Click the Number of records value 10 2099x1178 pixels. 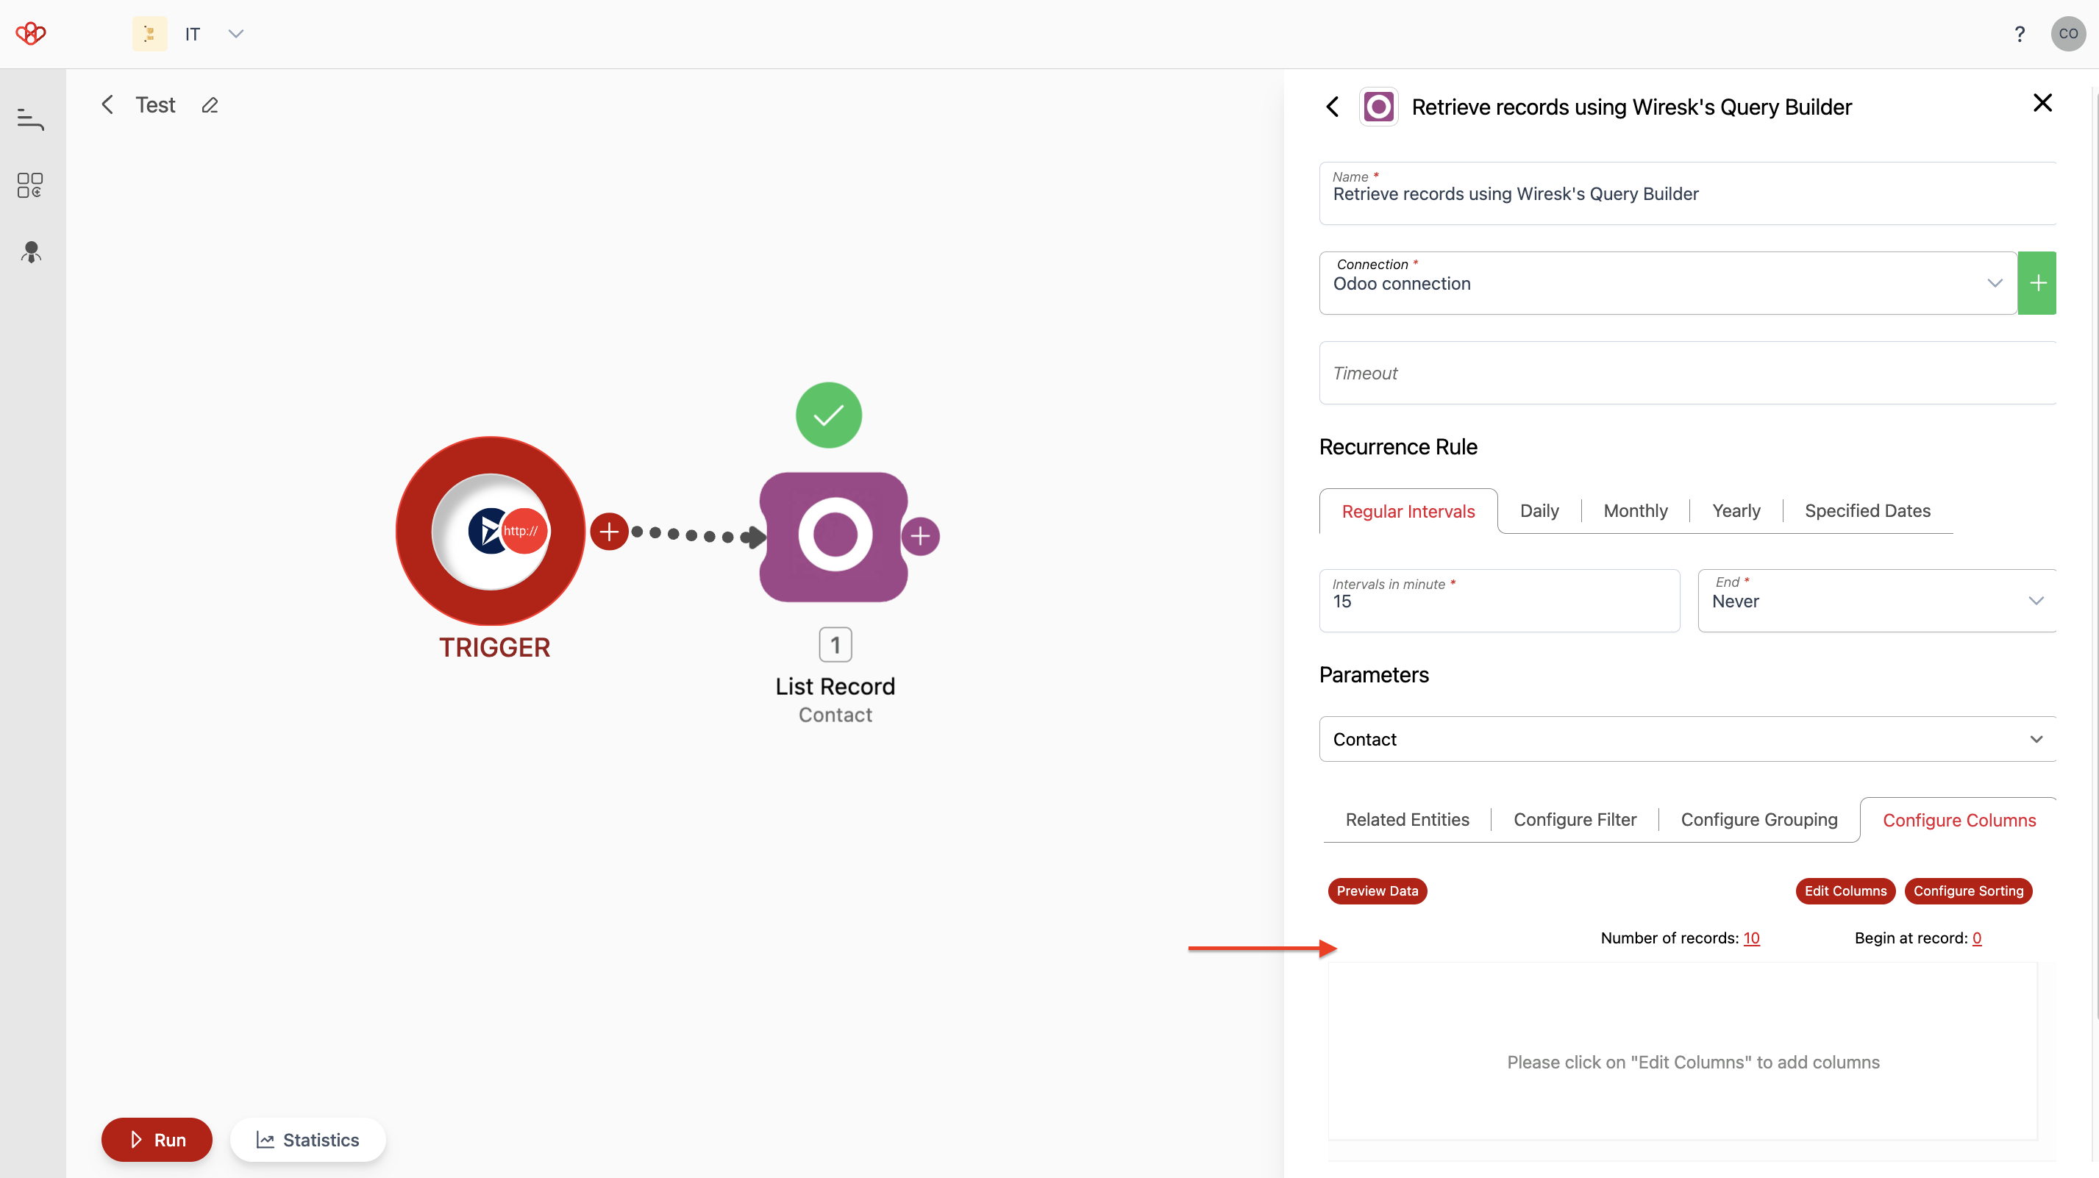pos(1752,938)
